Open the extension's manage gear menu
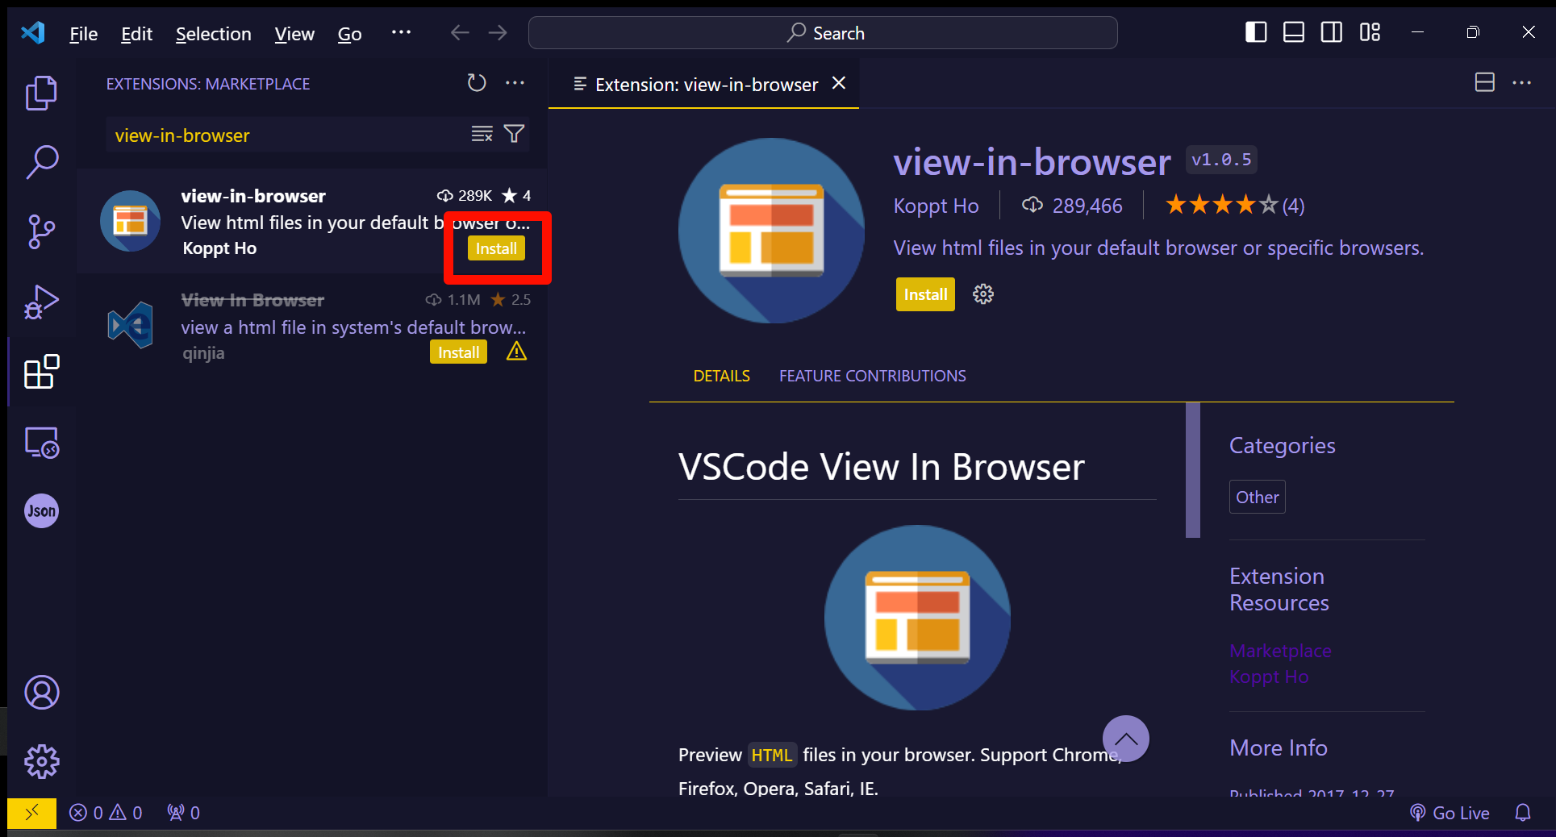 click(982, 294)
